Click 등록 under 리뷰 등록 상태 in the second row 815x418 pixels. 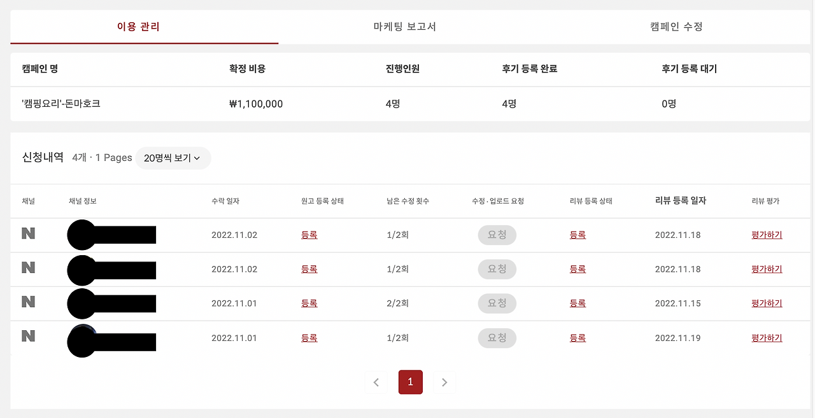[x=577, y=268]
